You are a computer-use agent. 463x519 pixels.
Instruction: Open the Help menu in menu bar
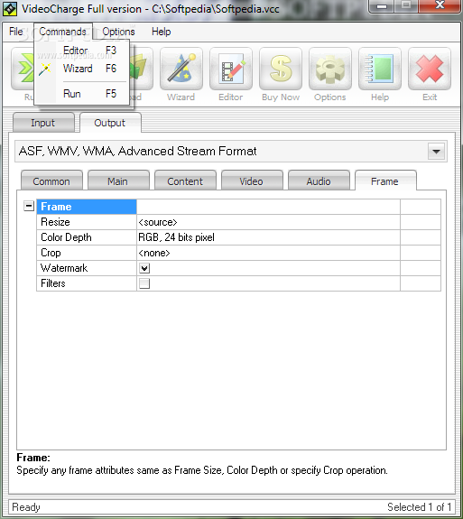click(x=162, y=32)
